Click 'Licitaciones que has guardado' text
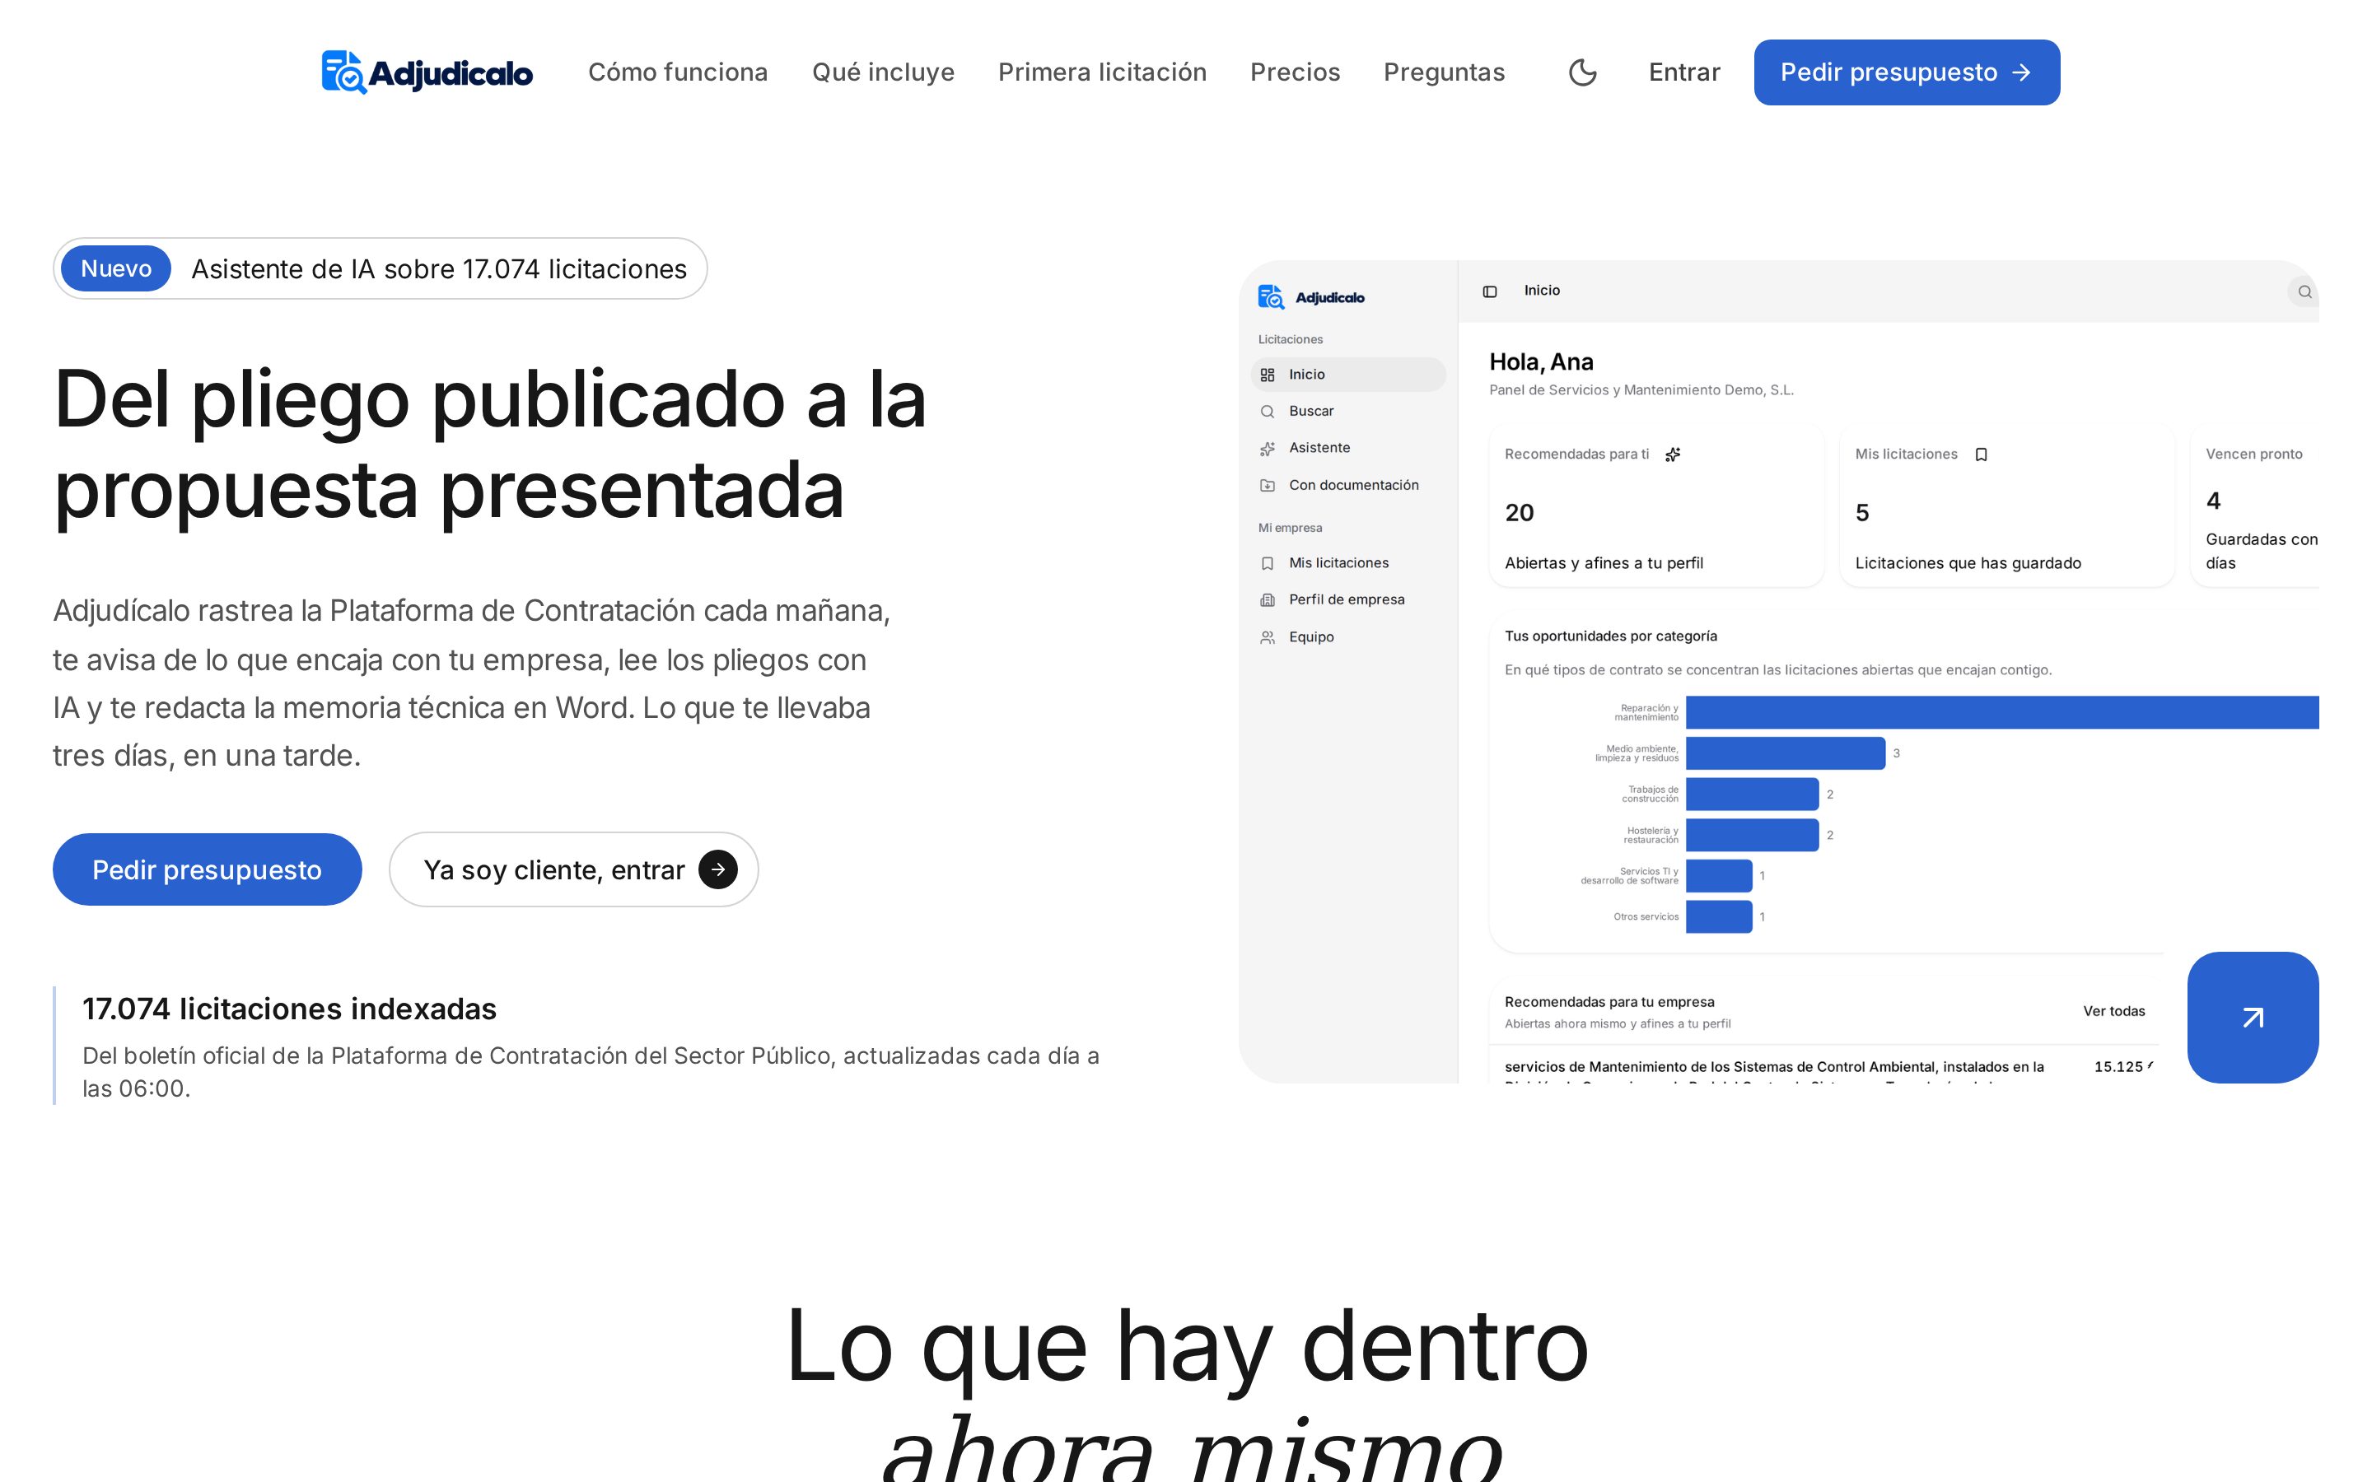Image resolution: width=2372 pixels, height=1482 pixels. click(1967, 562)
